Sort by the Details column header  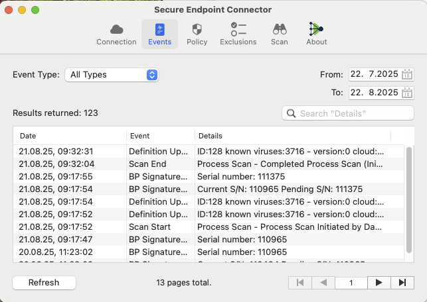click(292, 136)
